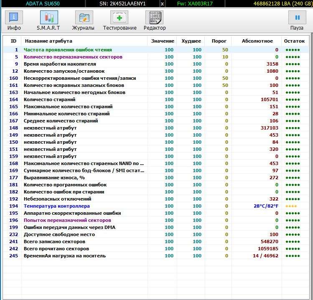Click absolute value 3158 power-on hours
The image size is (313, 300).
click(x=272, y=64)
